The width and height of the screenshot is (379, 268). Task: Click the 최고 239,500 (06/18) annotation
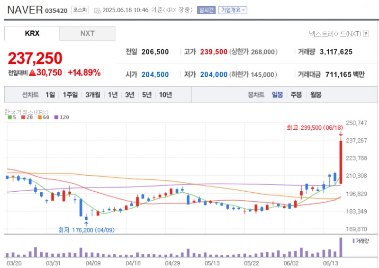coord(315,127)
